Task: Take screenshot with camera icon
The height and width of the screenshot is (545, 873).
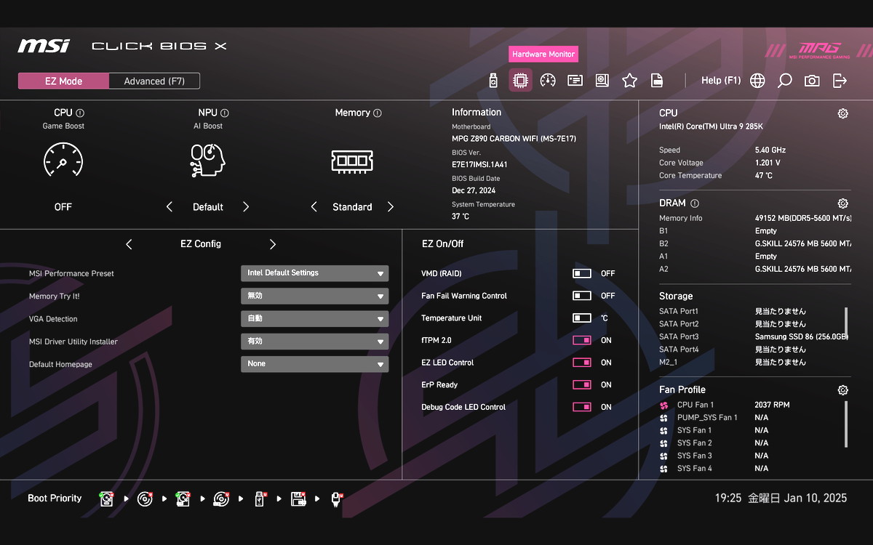Action: pyautogui.click(x=812, y=81)
